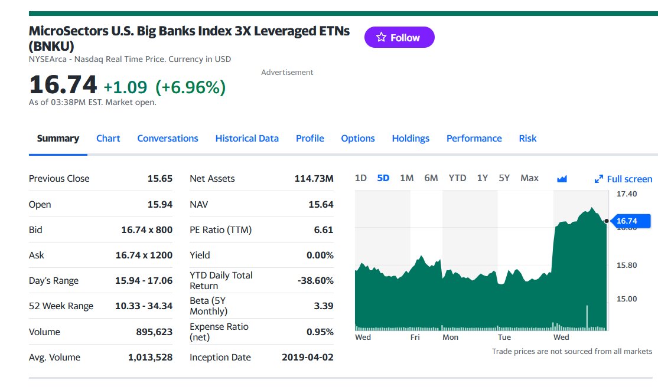The image size is (658, 390).
Task: Click the 16.74 price flag on chart
Action: pyautogui.click(x=630, y=221)
